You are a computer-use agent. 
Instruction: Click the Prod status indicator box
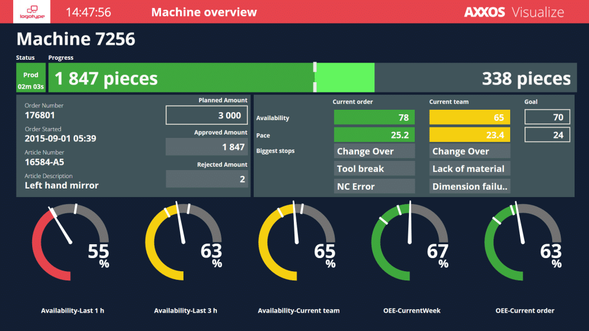pos(31,78)
